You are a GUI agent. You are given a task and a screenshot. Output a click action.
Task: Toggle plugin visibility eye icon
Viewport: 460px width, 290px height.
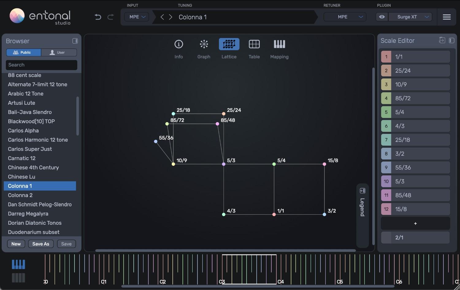[381, 17]
